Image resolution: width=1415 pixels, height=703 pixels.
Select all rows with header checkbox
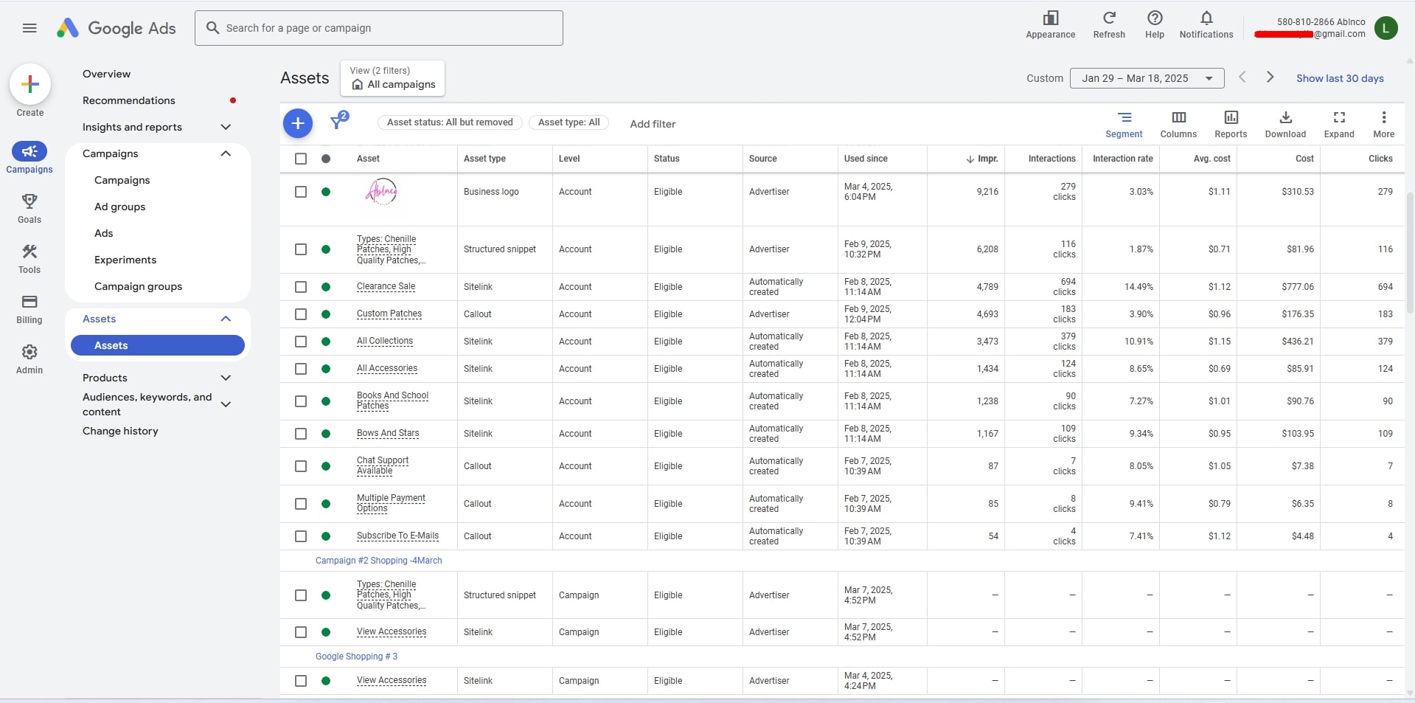[301, 159]
